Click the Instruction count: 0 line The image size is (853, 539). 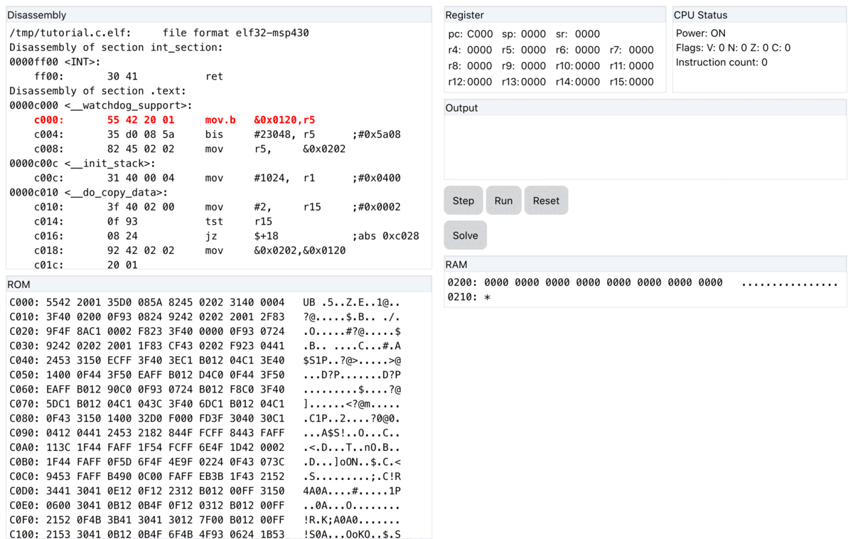pos(721,62)
